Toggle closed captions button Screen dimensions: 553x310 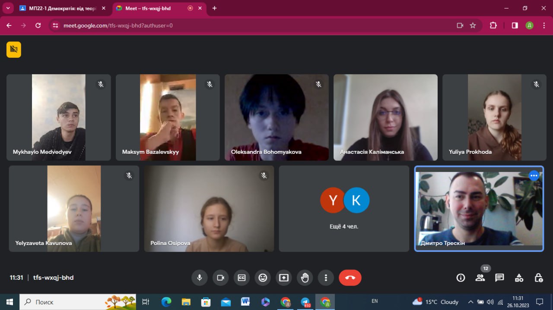tap(242, 278)
